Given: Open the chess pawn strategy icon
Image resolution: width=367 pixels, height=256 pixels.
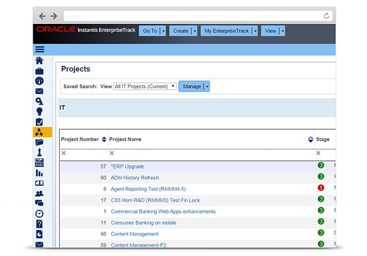Looking at the screenshot, I should click(x=39, y=153).
